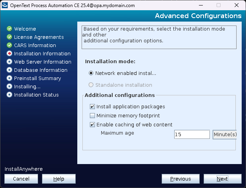Select the Standalone installation radio button
This screenshot has height=188, width=246.
click(x=91, y=85)
